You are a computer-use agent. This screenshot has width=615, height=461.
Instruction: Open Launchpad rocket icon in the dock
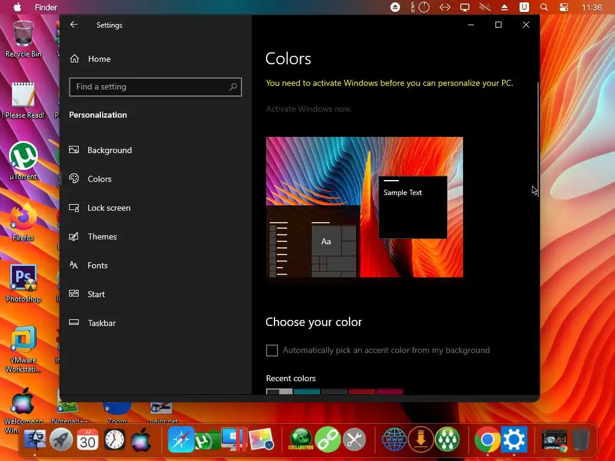pos(61,440)
